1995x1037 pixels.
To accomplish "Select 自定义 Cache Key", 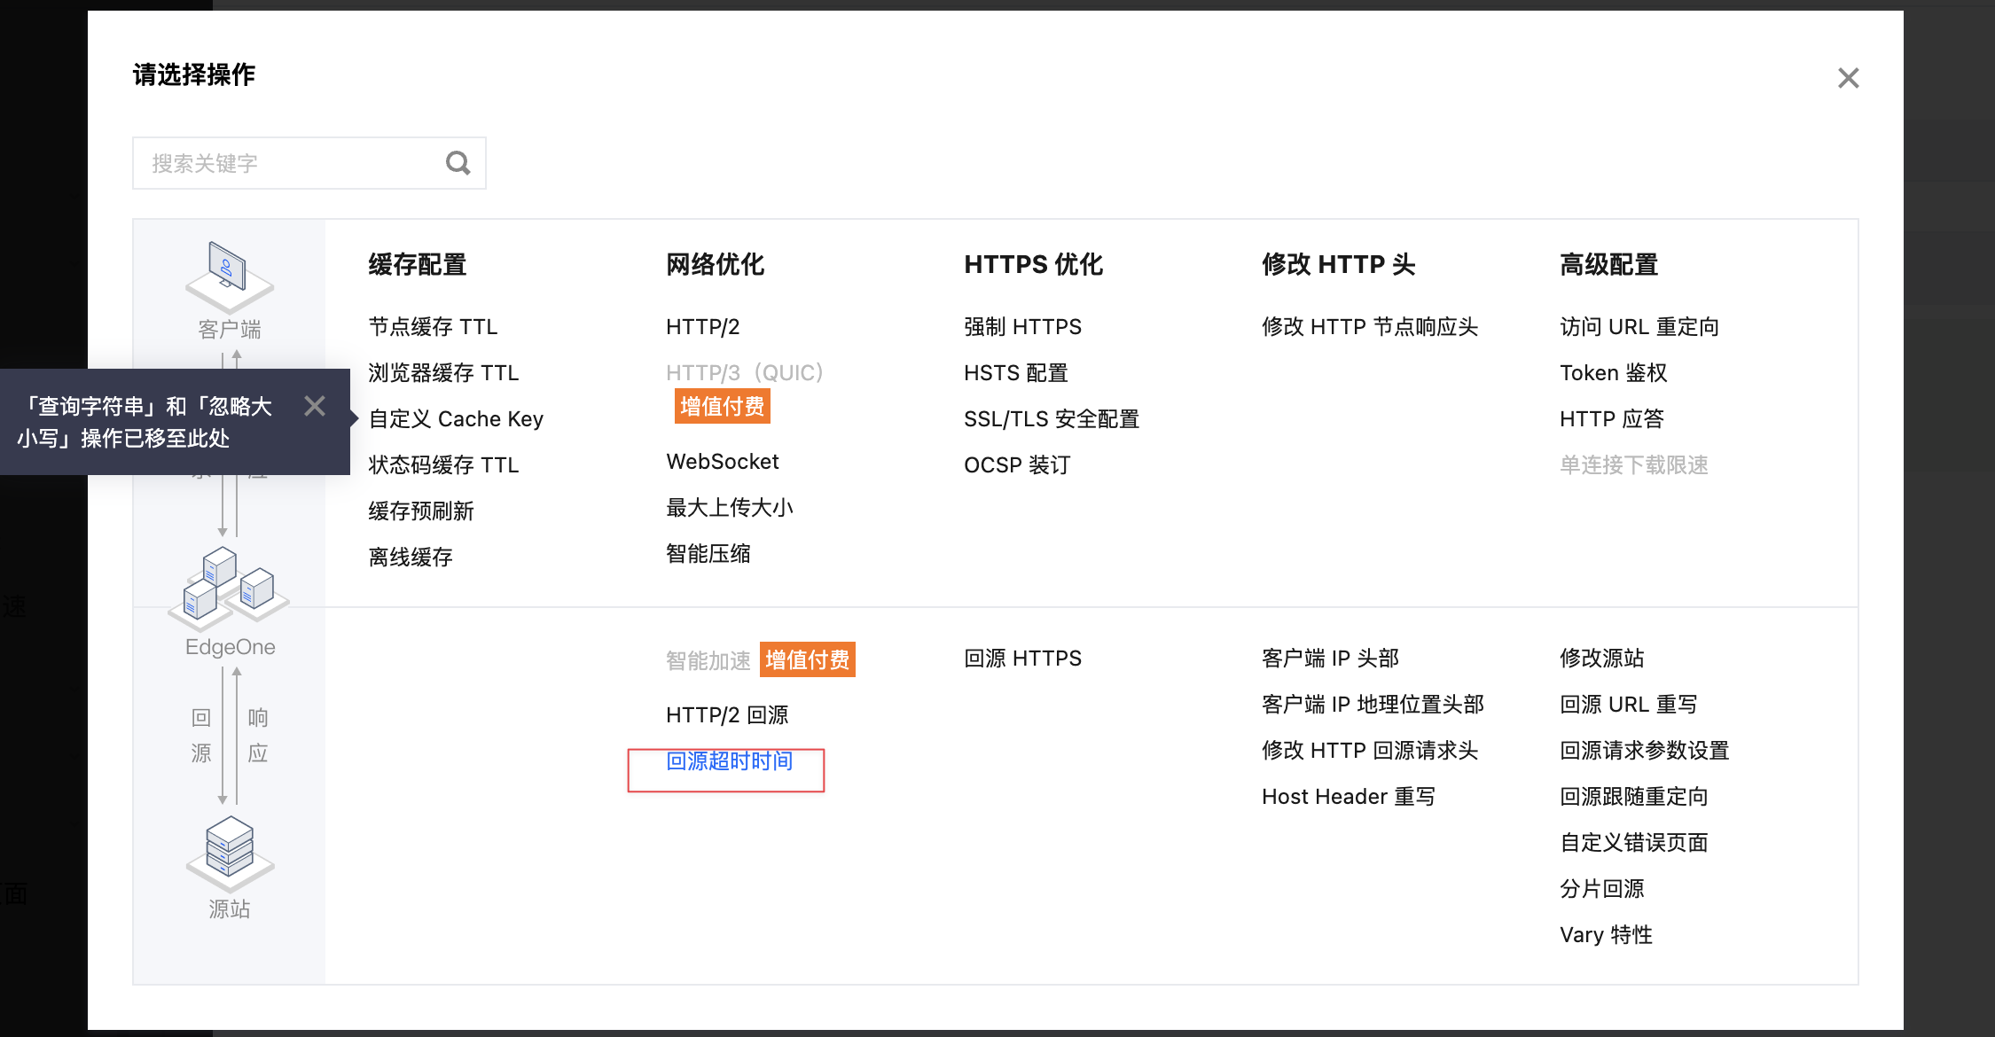I will click(456, 419).
